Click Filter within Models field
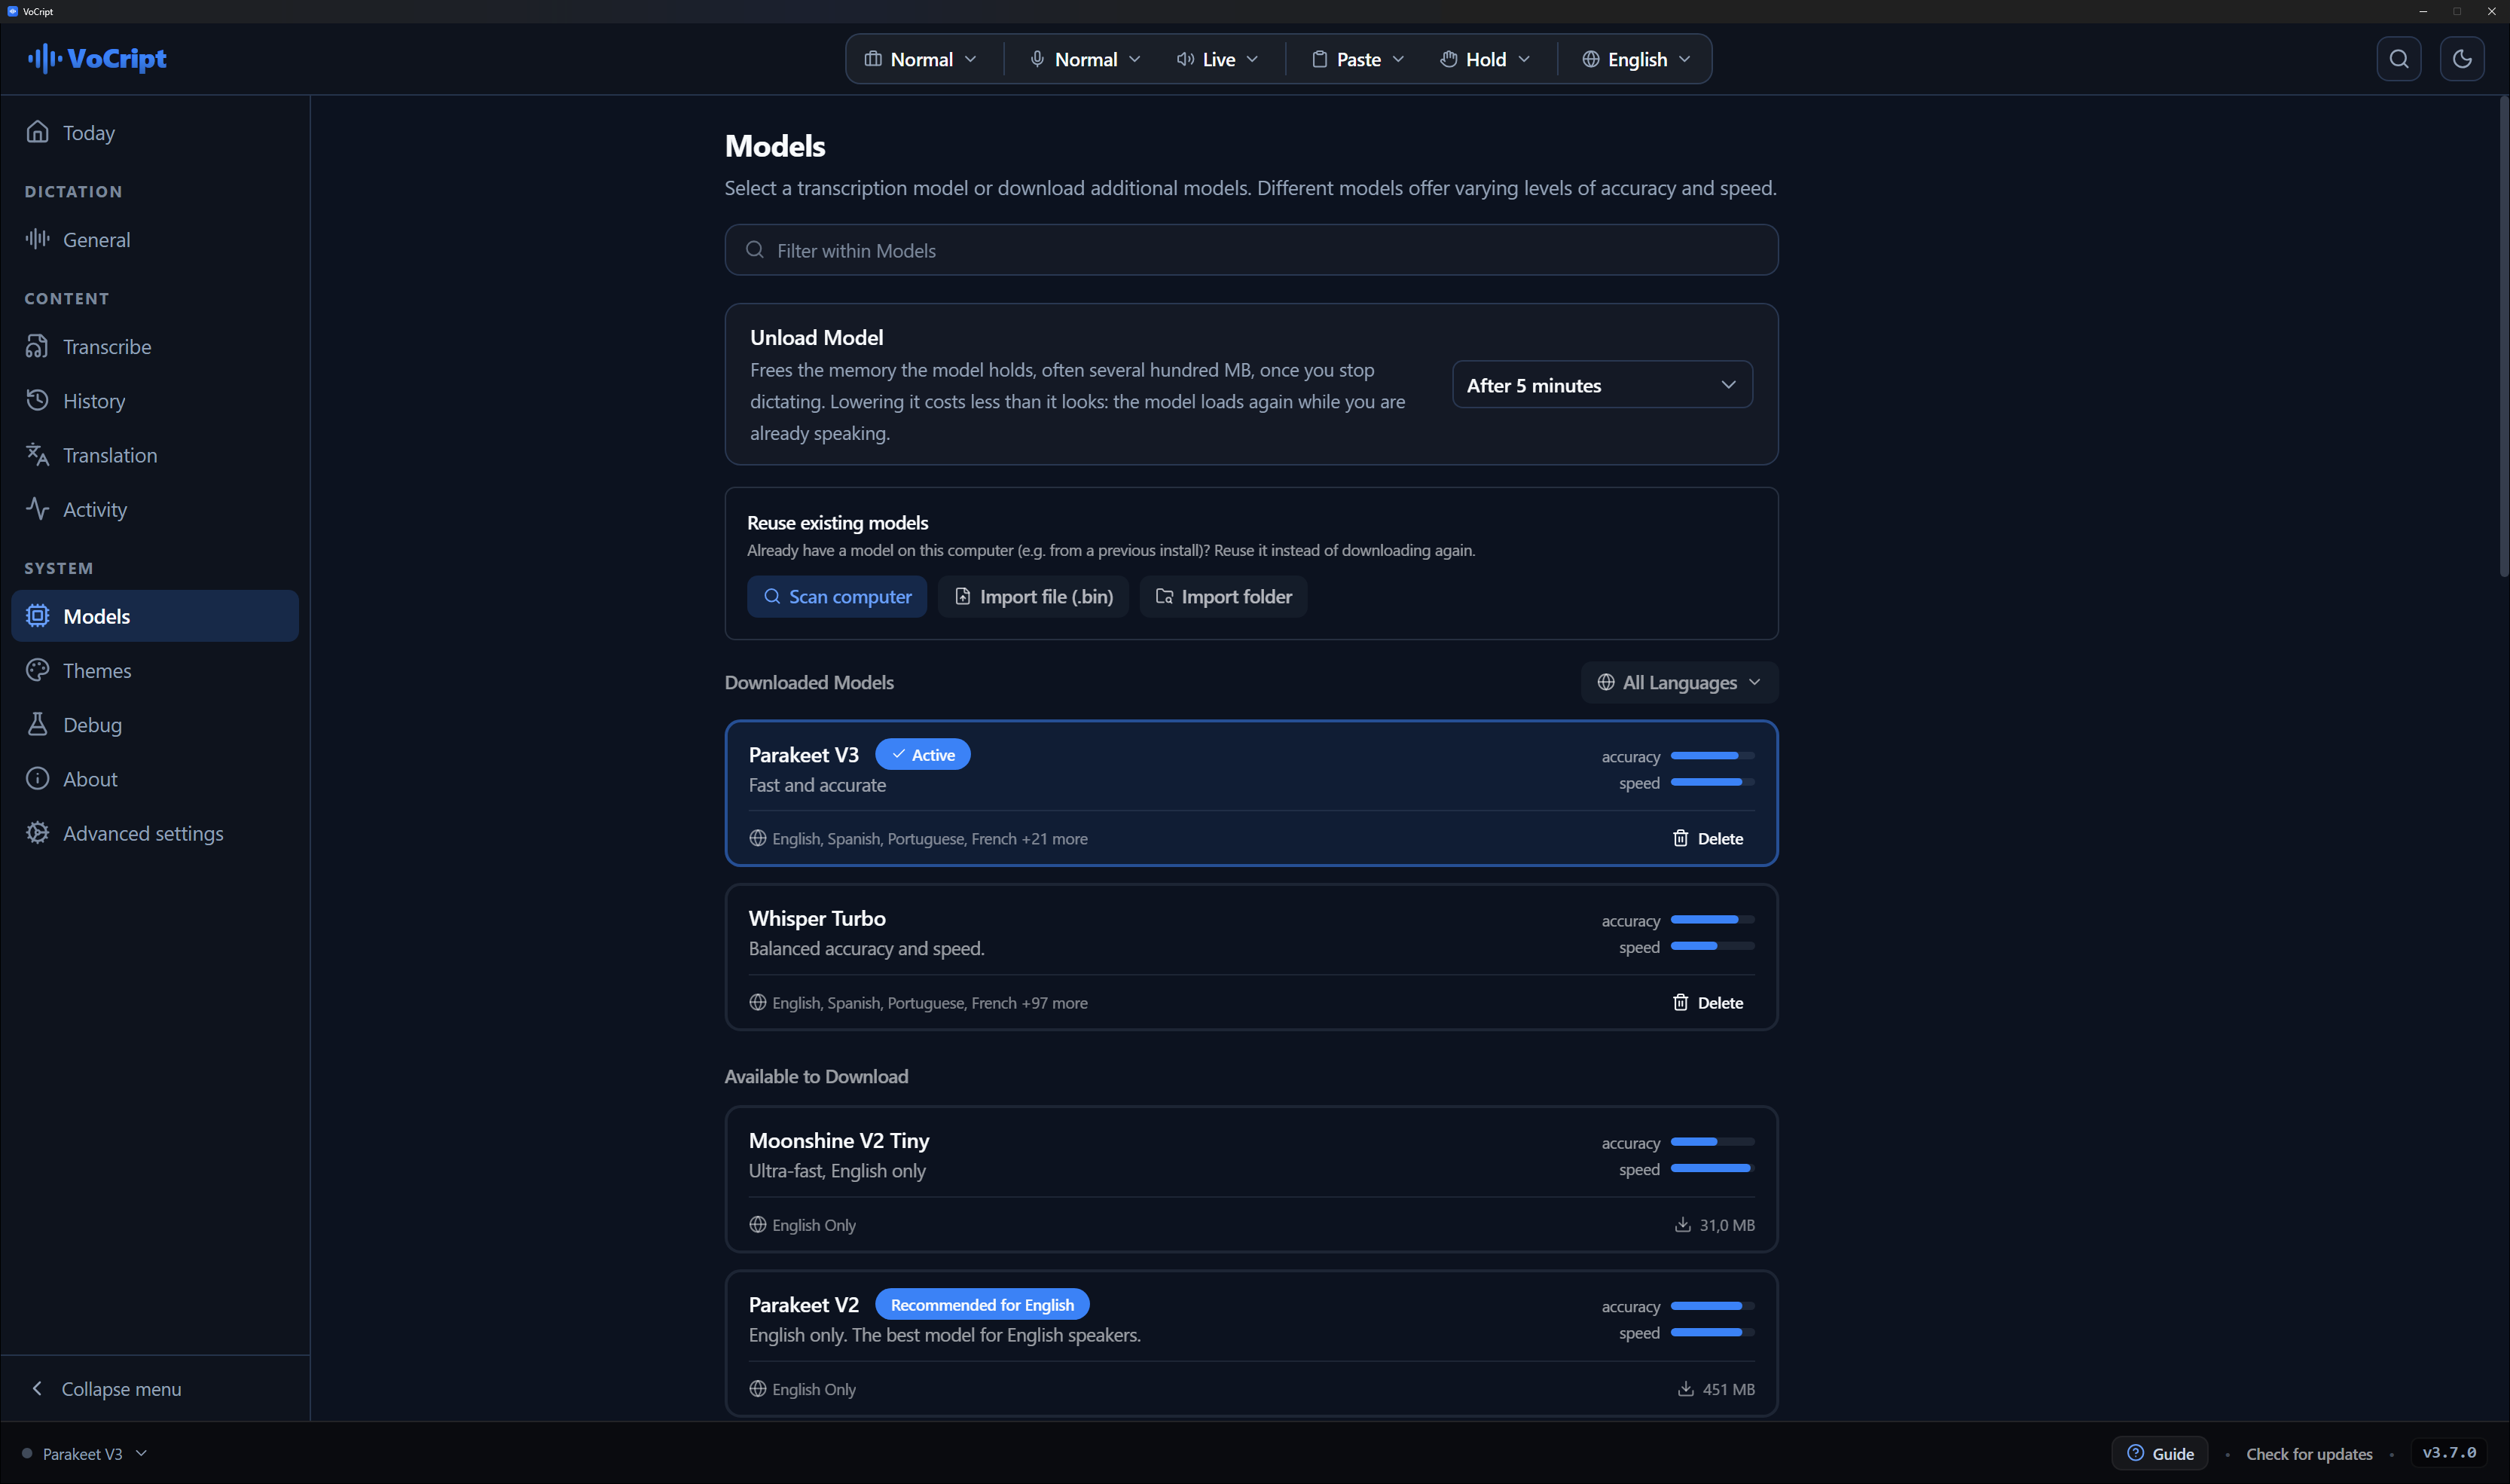Viewport: 2510px width, 1484px height. 1251,250
